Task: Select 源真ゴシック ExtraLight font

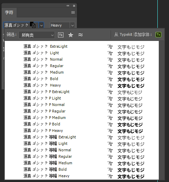Action: click(82, 46)
